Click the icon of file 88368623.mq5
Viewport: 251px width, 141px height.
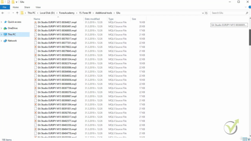point(35,34)
